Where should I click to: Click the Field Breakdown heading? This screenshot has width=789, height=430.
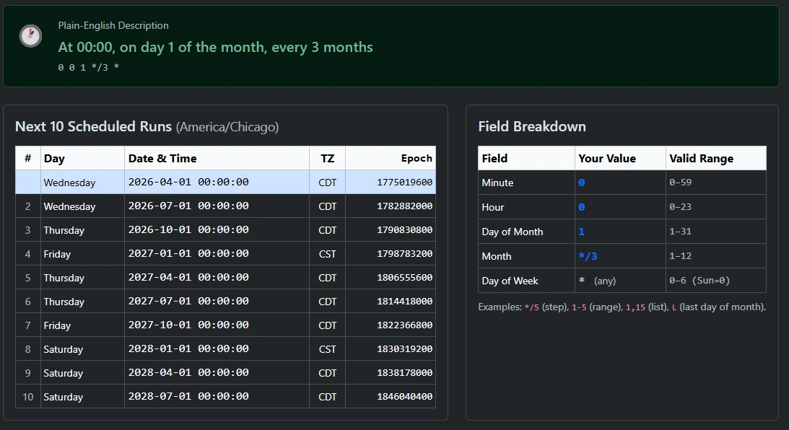(532, 126)
